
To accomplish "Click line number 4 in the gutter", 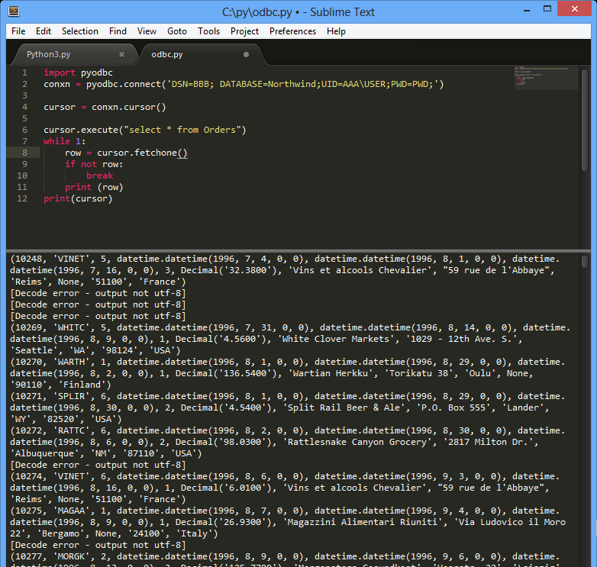I will (24, 107).
